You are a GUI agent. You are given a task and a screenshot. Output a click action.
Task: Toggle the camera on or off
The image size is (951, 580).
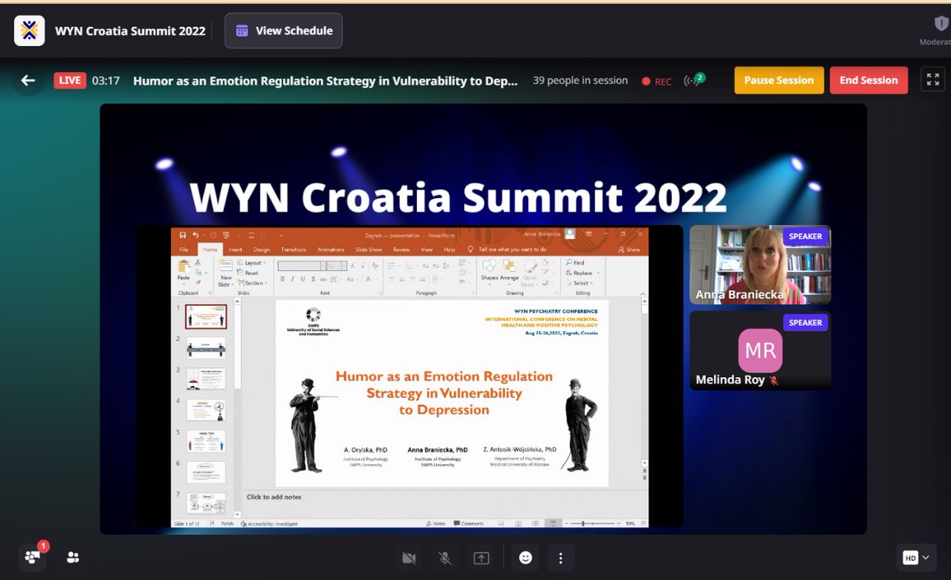click(x=409, y=558)
